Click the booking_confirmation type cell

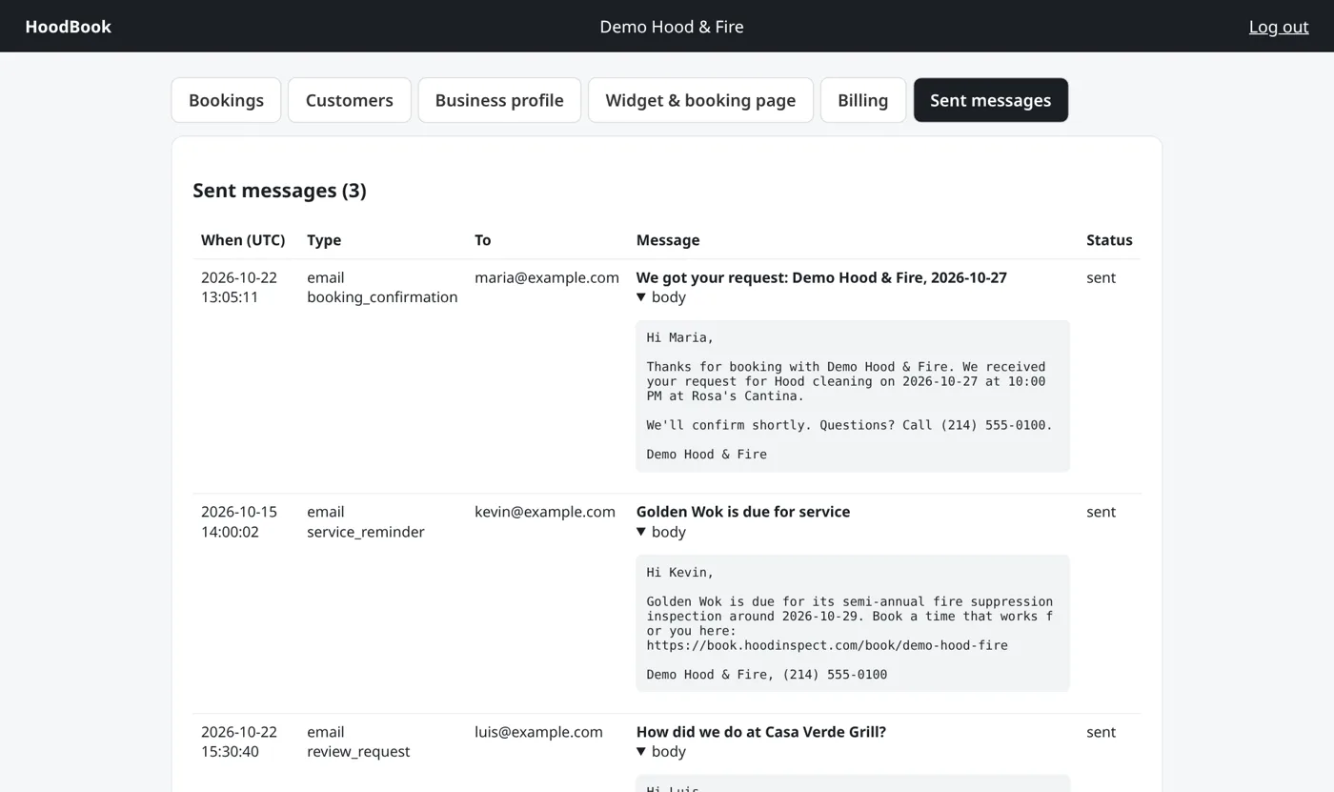[x=382, y=288]
